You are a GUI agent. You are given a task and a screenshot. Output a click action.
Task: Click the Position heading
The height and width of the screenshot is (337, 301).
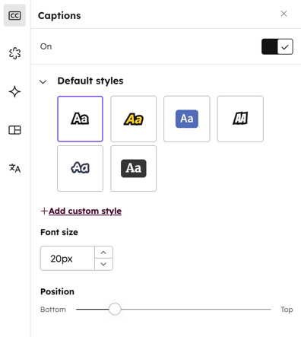point(57,291)
